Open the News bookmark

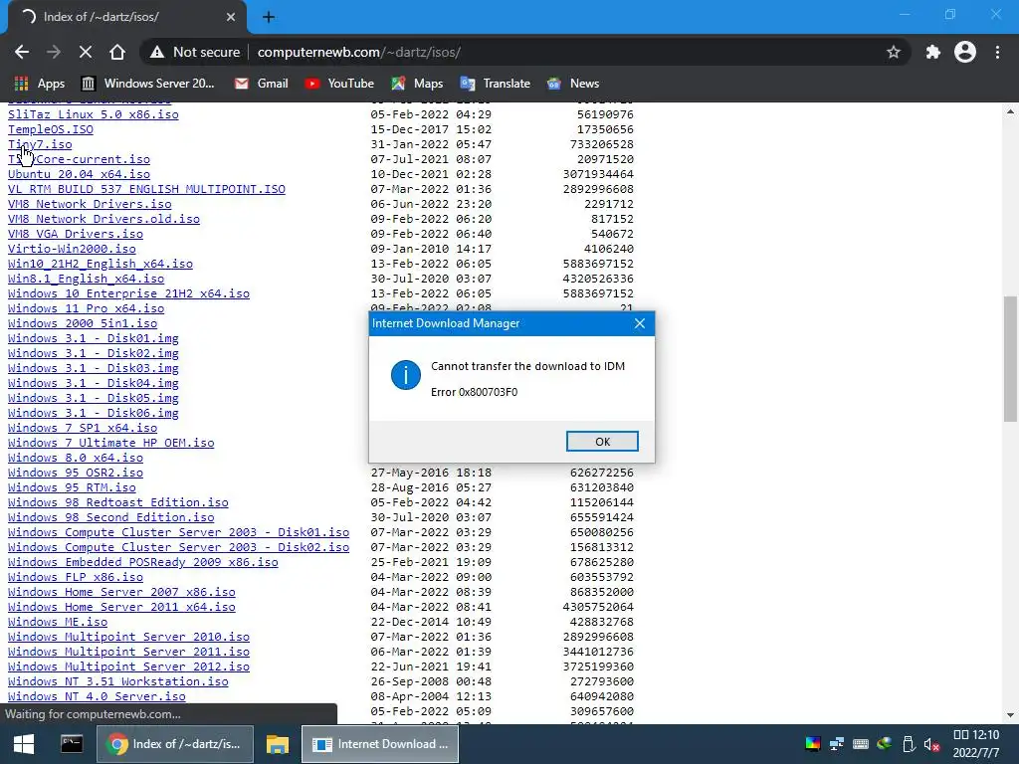pos(573,84)
